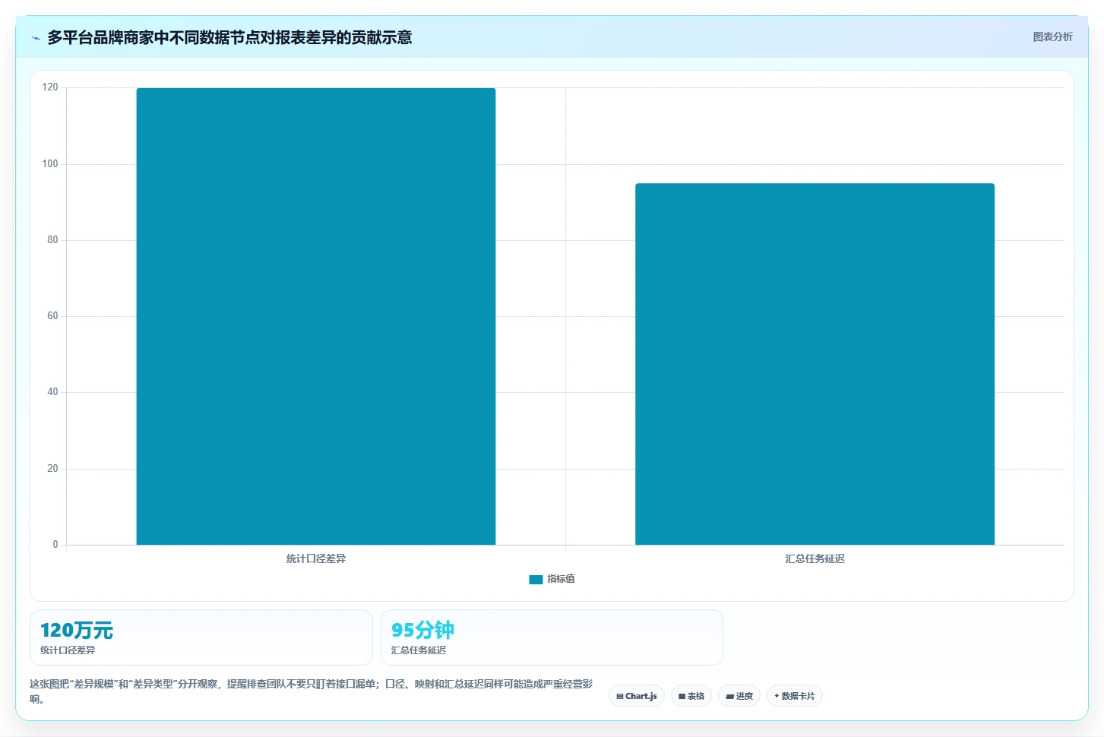Click the 图表分析 label in header
The image size is (1104, 737).
(x=1052, y=36)
